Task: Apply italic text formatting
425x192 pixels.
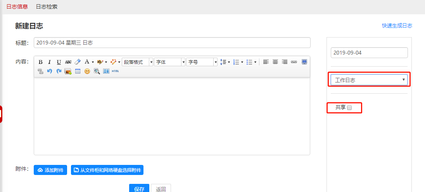Action: 49,62
